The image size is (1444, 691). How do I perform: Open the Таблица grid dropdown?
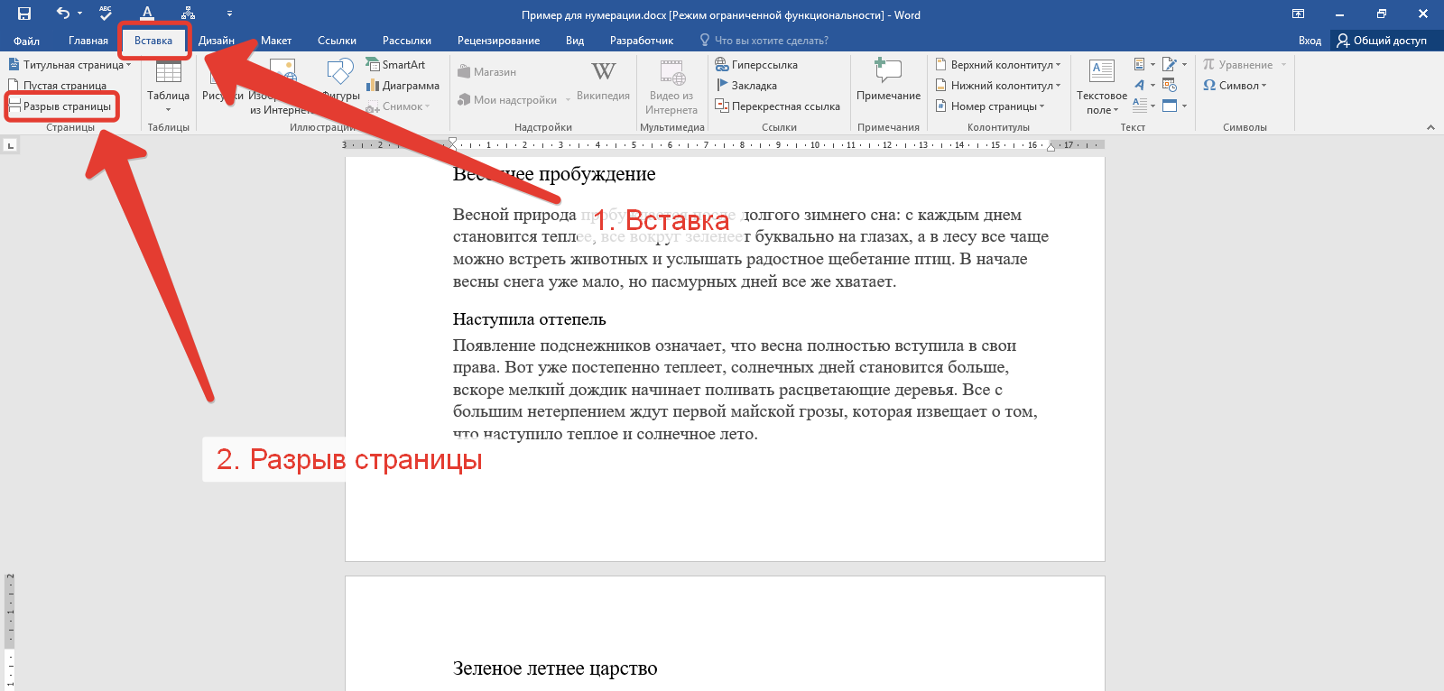(x=168, y=86)
